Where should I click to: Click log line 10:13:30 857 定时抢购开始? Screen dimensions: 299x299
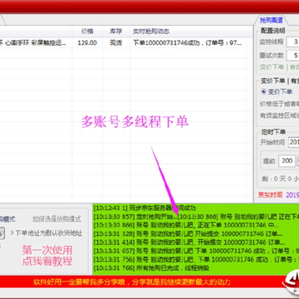click(135, 217)
